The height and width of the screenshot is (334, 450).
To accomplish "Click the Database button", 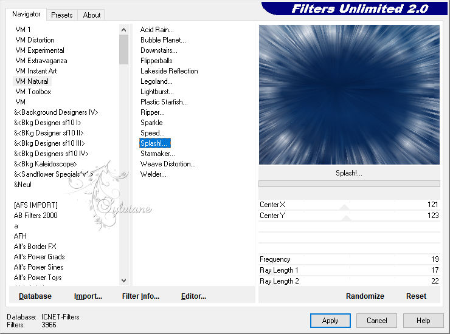I will 35,296.
